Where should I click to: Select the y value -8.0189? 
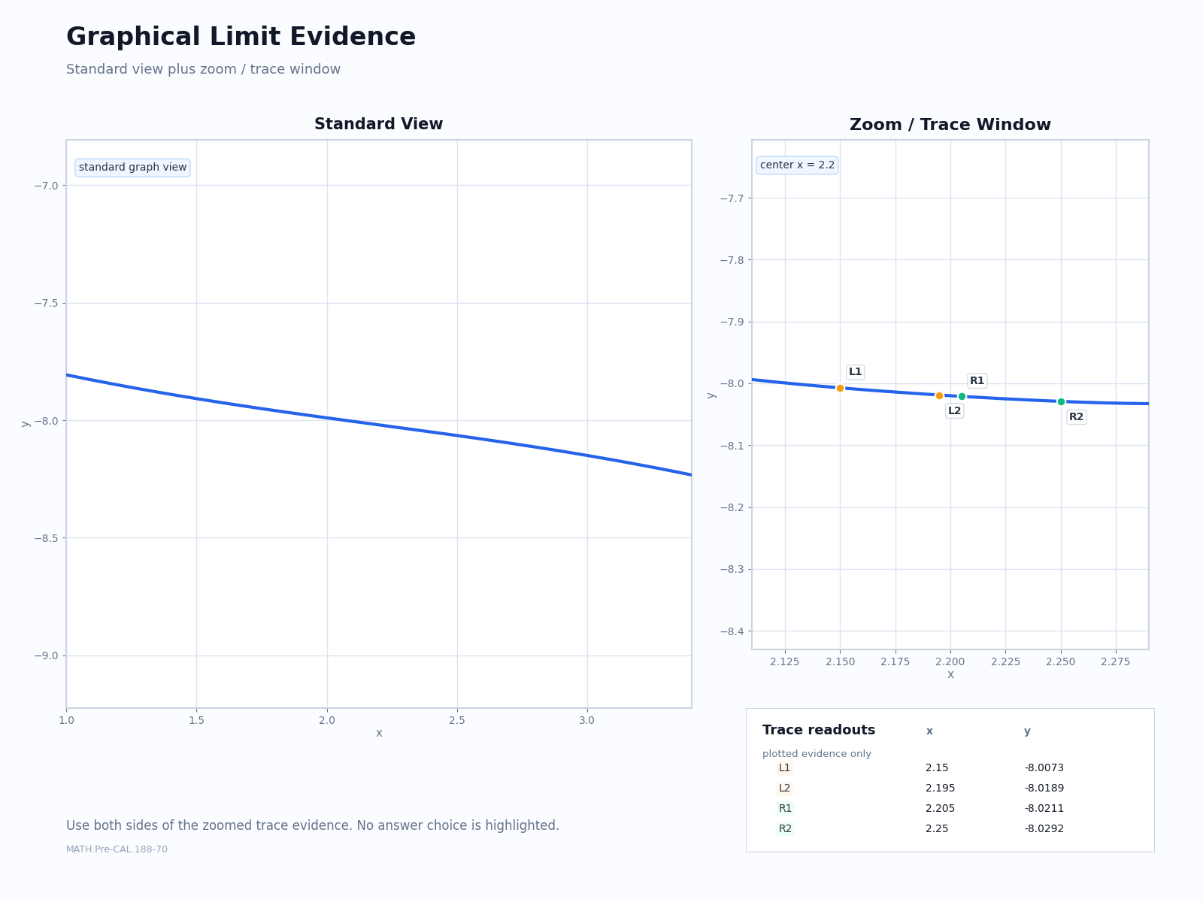click(x=1044, y=788)
